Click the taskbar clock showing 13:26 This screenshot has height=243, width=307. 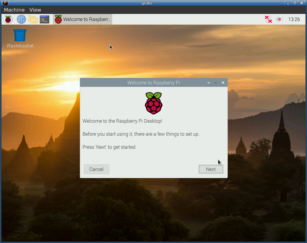coord(294,19)
